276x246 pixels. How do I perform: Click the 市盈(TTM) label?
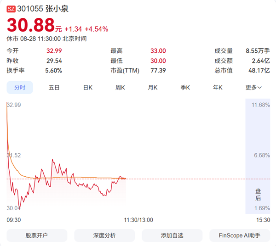click(x=125, y=71)
